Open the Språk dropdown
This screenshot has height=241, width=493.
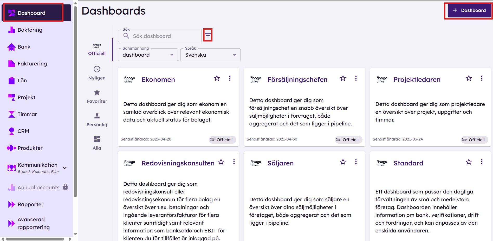[210, 55]
